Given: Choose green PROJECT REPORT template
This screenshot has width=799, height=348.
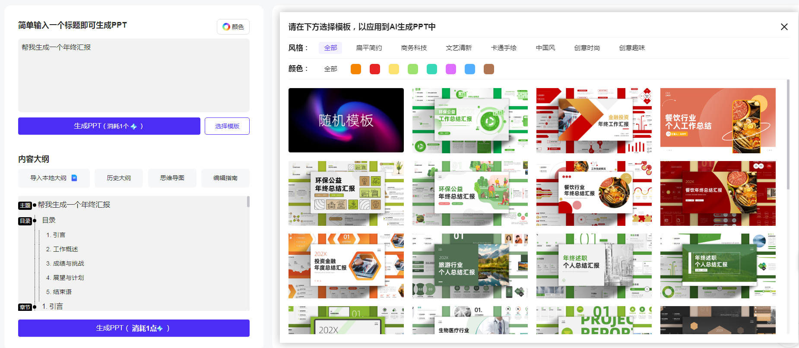Looking at the screenshot, I should [594, 320].
